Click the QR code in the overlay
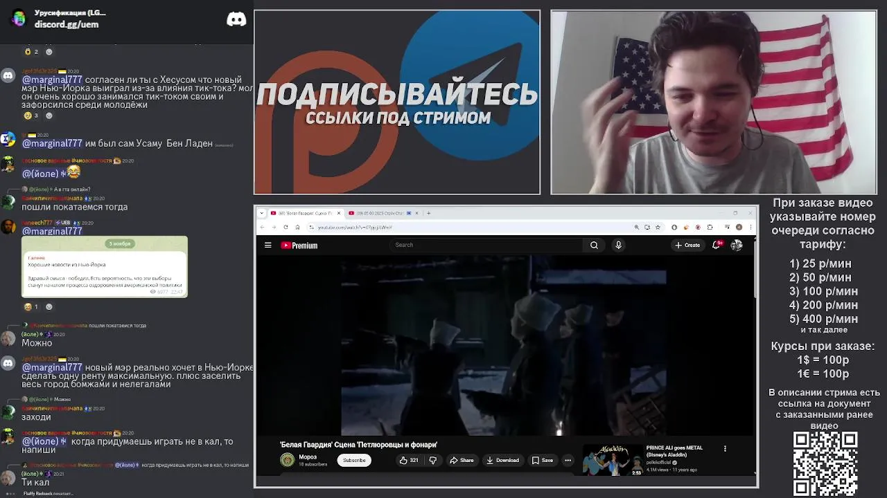The height and width of the screenshot is (498, 887). (x=825, y=463)
